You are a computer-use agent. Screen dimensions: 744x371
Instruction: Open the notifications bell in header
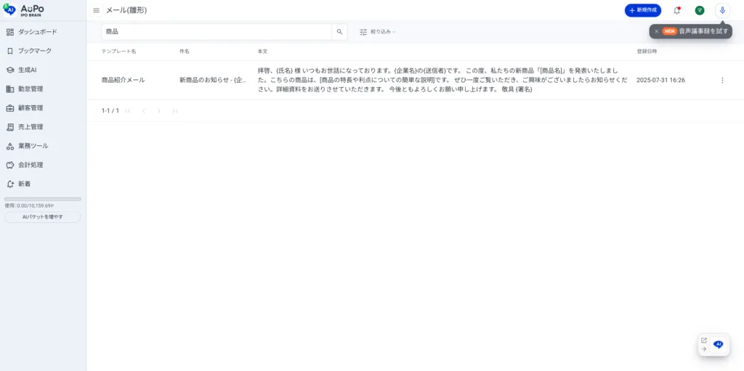[x=677, y=10]
